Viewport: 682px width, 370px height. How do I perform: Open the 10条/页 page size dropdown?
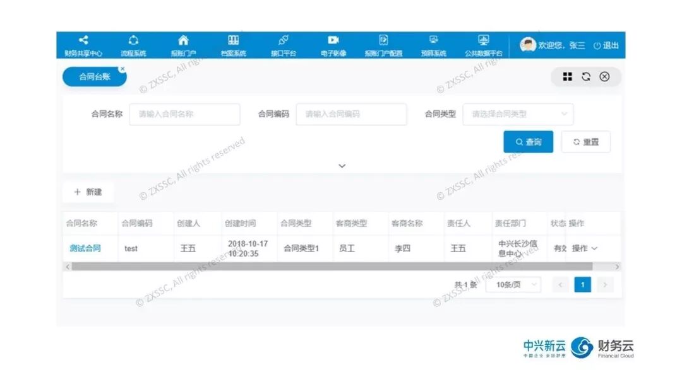point(513,285)
